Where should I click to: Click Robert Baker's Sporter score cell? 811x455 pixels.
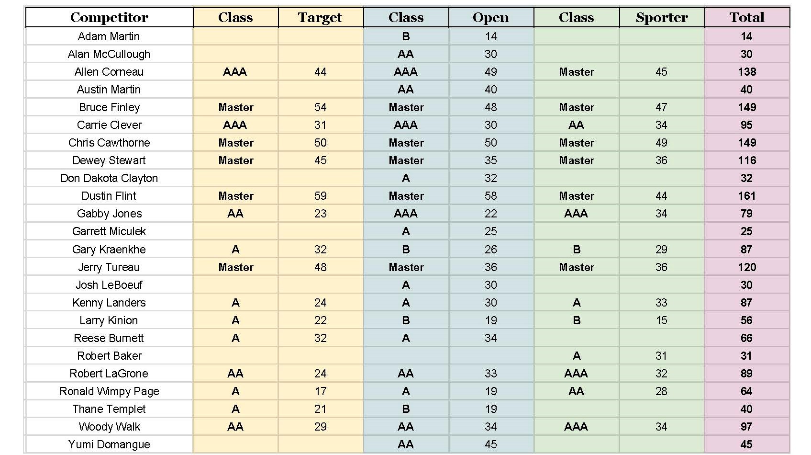point(661,356)
